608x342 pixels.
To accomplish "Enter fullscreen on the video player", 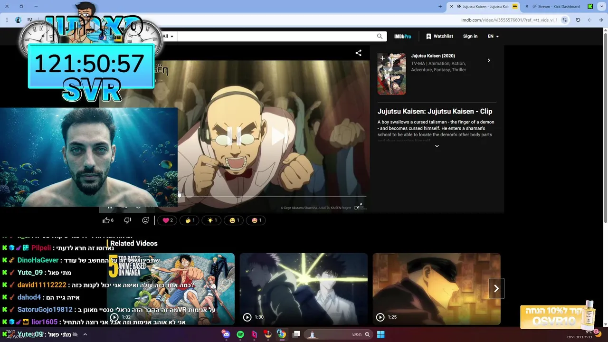I will (360, 206).
